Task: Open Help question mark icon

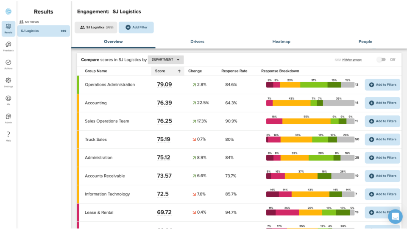Action: [x=8, y=136]
